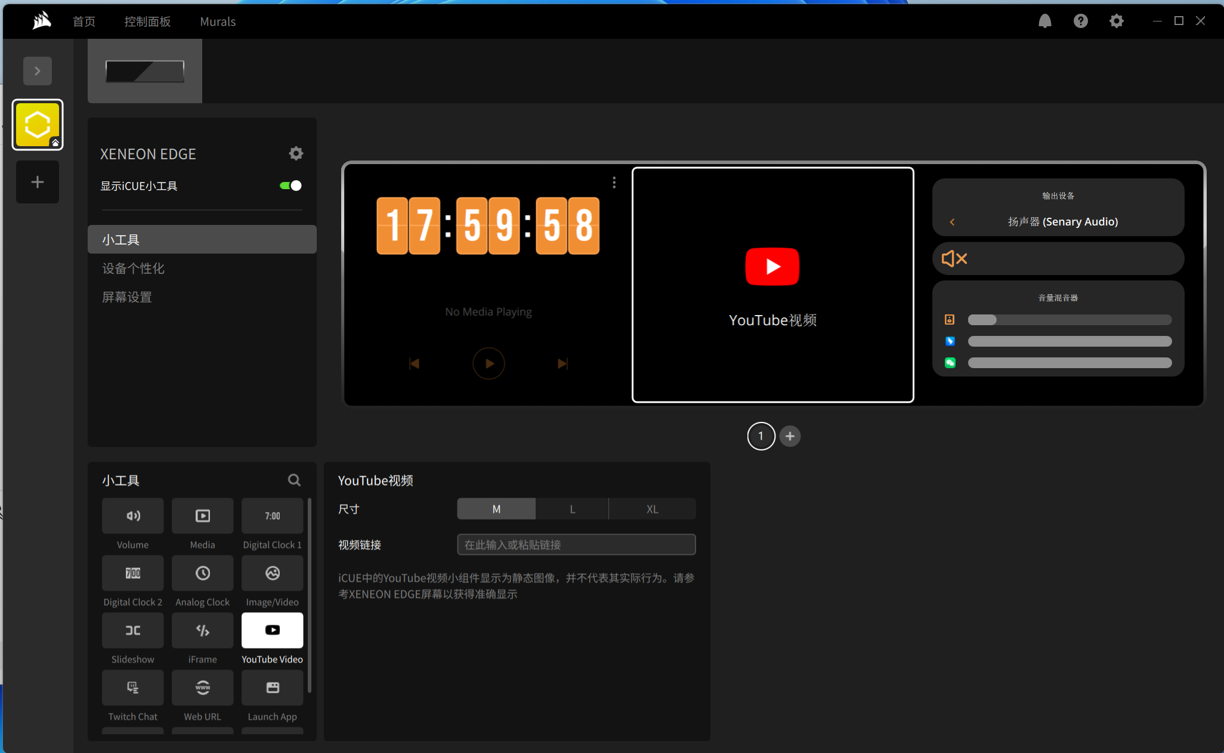Select the Volume widget icon

click(x=132, y=516)
